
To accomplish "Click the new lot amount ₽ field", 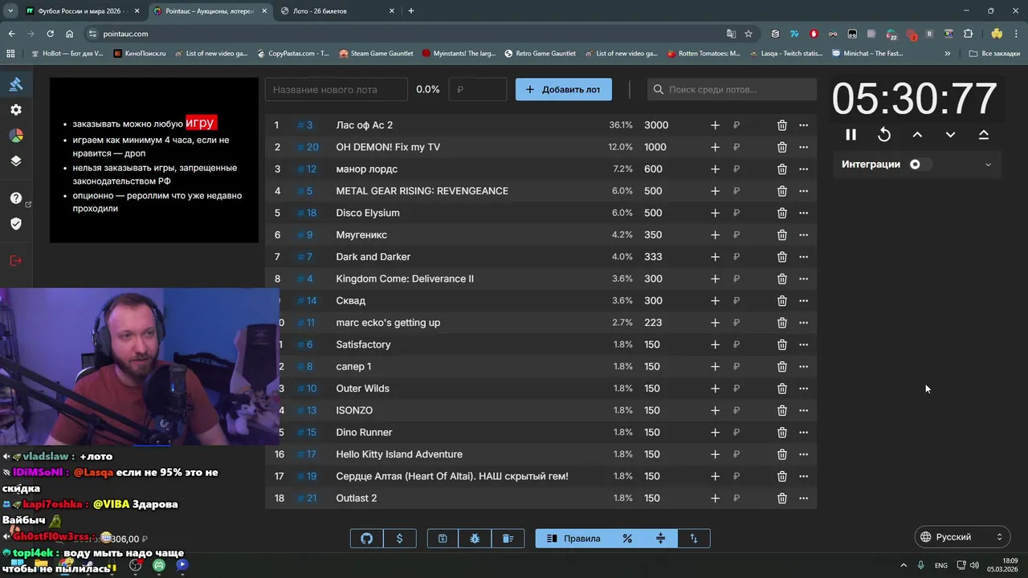I will pyautogui.click(x=478, y=89).
